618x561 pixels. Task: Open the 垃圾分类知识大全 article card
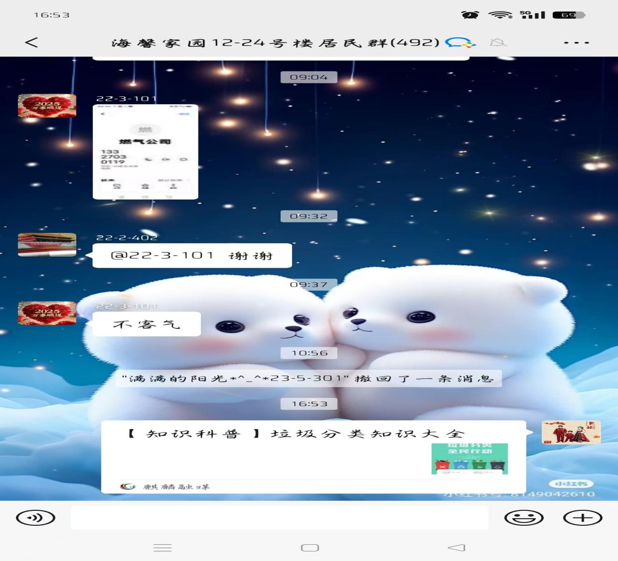(314, 457)
